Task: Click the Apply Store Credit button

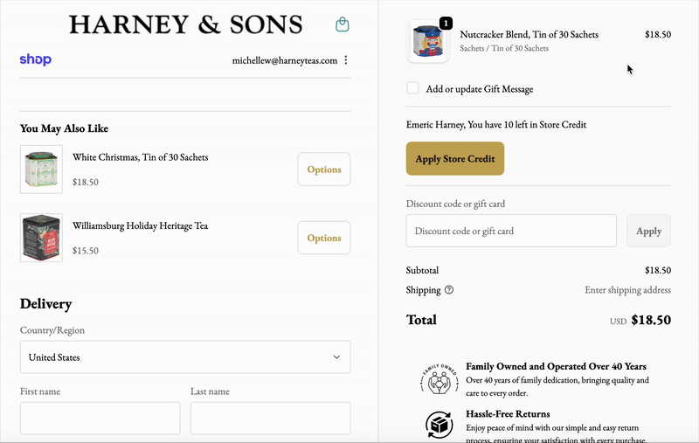Action: tap(455, 159)
